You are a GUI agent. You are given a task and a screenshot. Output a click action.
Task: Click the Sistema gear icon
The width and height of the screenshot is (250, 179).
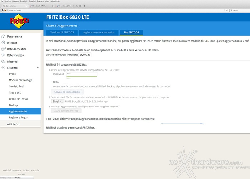click(3, 68)
